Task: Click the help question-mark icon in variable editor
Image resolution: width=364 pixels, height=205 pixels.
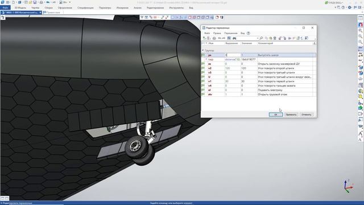Action: pyautogui.click(x=249, y=33)
